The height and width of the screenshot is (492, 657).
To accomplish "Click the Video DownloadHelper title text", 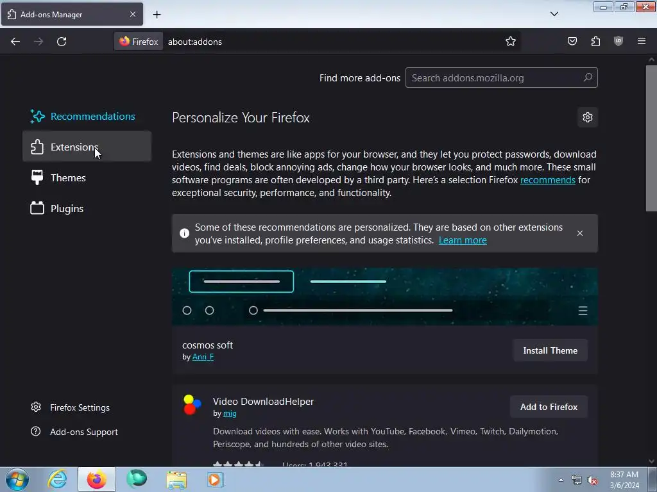I will (x=263, y=401).
